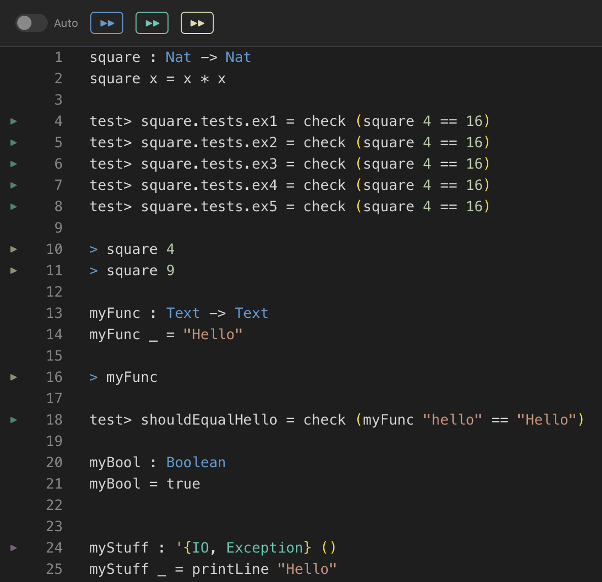Viewport: 602px width, 582px height.
Task: Click the yellow double-arrow run button
Action: click(197, 23)
